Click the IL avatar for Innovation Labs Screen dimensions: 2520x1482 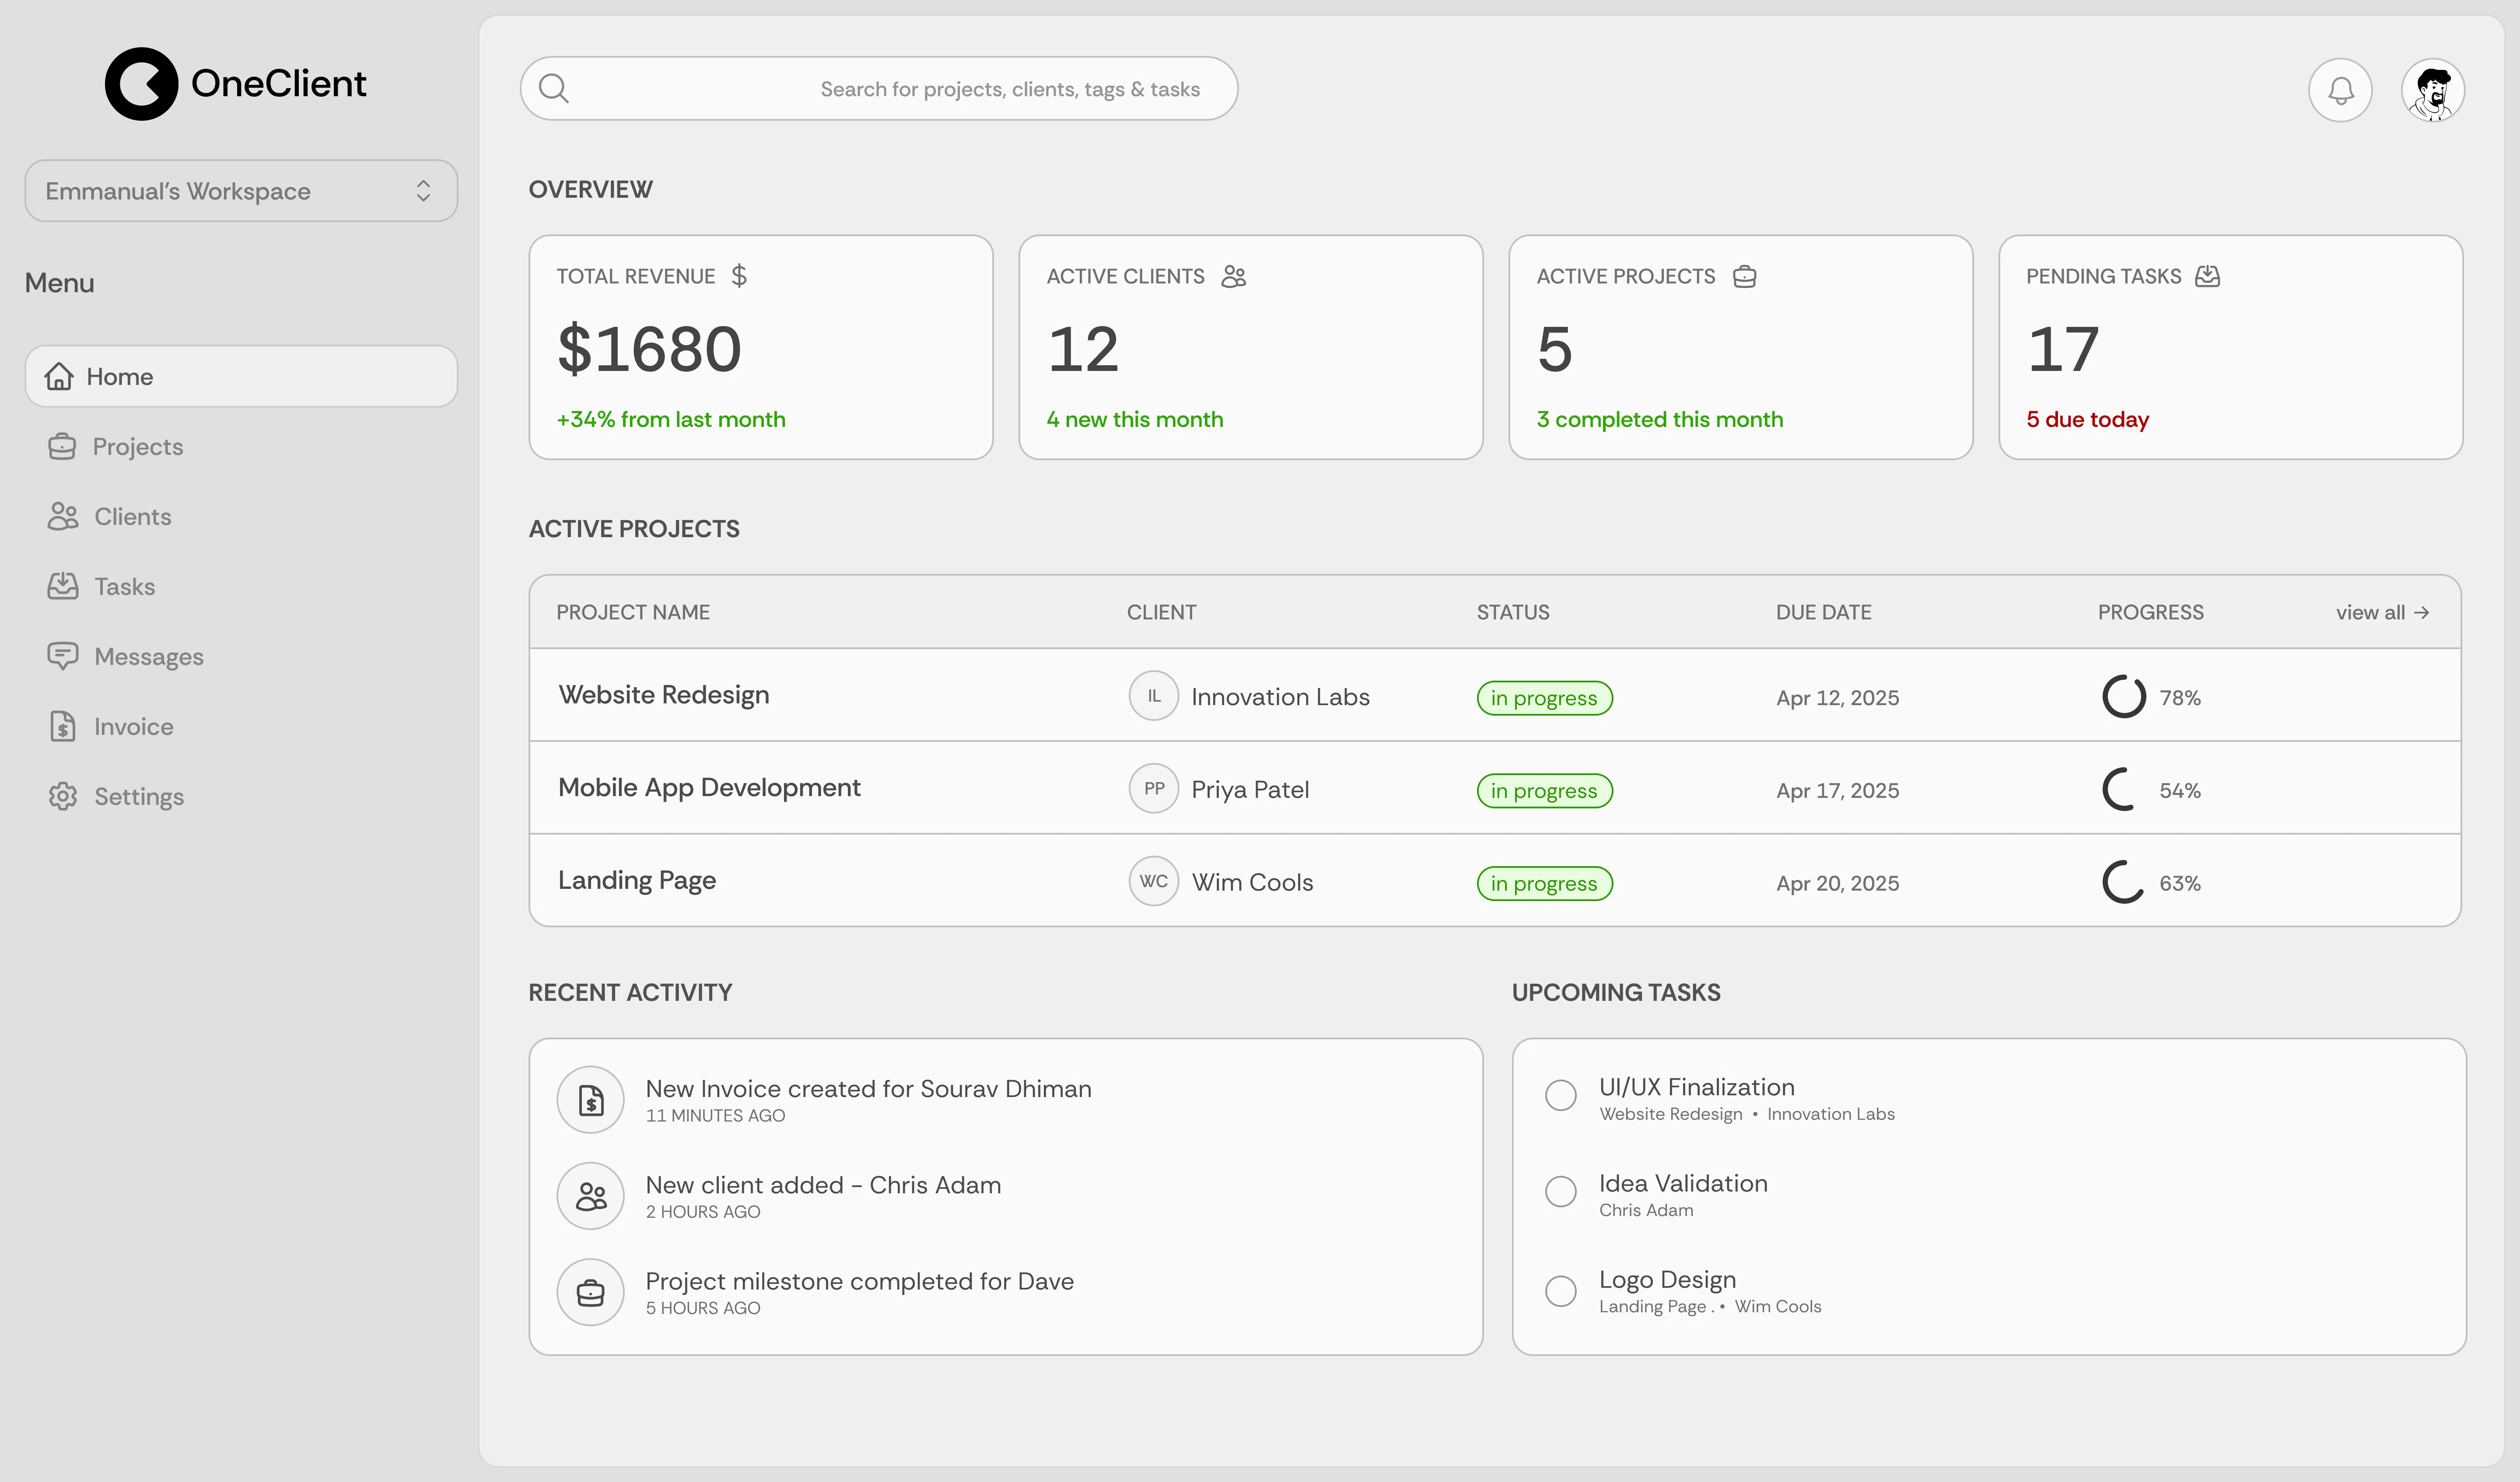[1154, 696]
